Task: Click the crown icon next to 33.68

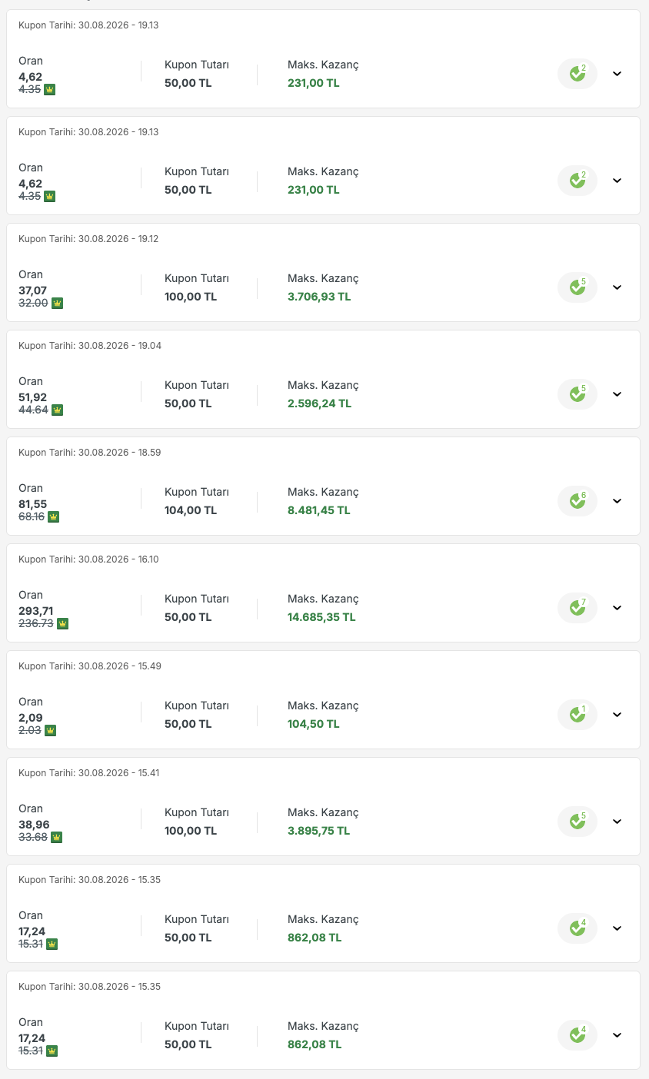Action: [56, 837]
